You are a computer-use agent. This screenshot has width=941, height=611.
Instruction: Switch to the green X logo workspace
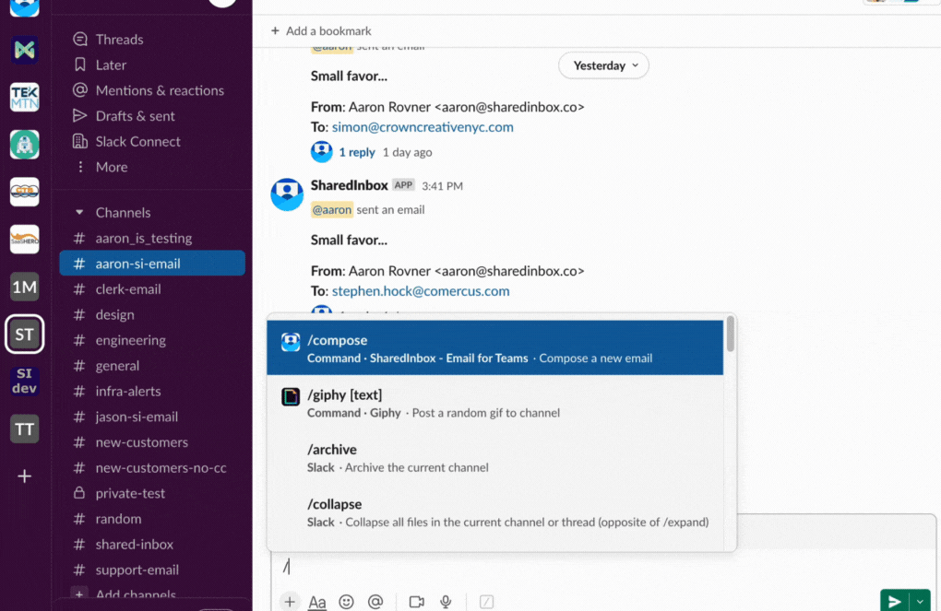25,50
